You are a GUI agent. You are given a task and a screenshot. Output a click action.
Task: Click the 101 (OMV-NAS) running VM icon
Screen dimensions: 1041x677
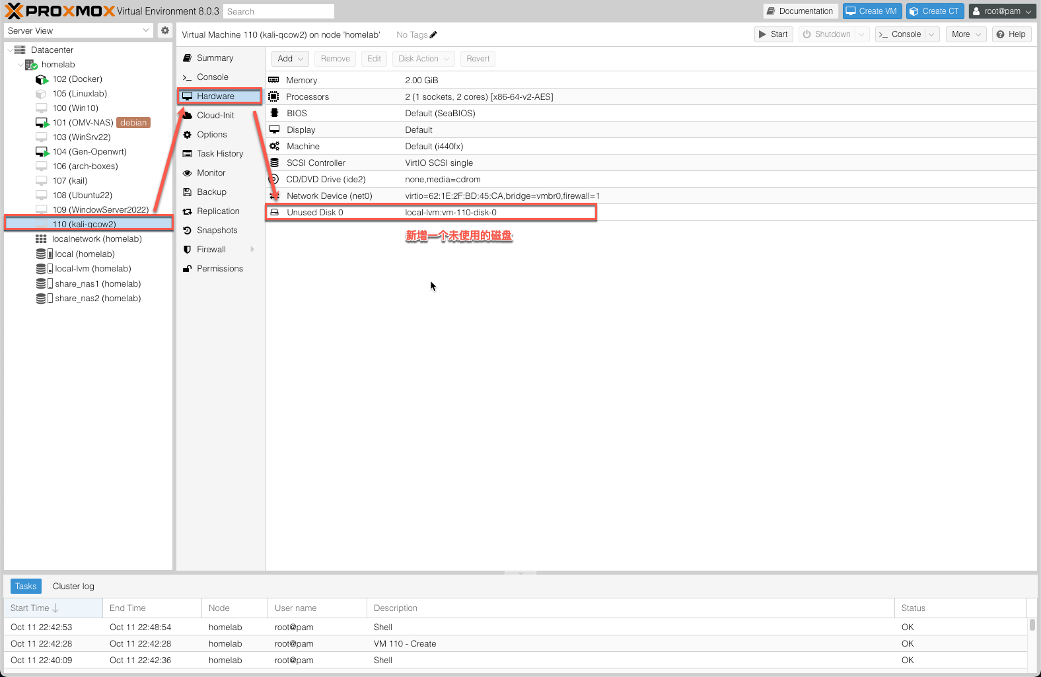pyautogui.click(x=42, y=123)
